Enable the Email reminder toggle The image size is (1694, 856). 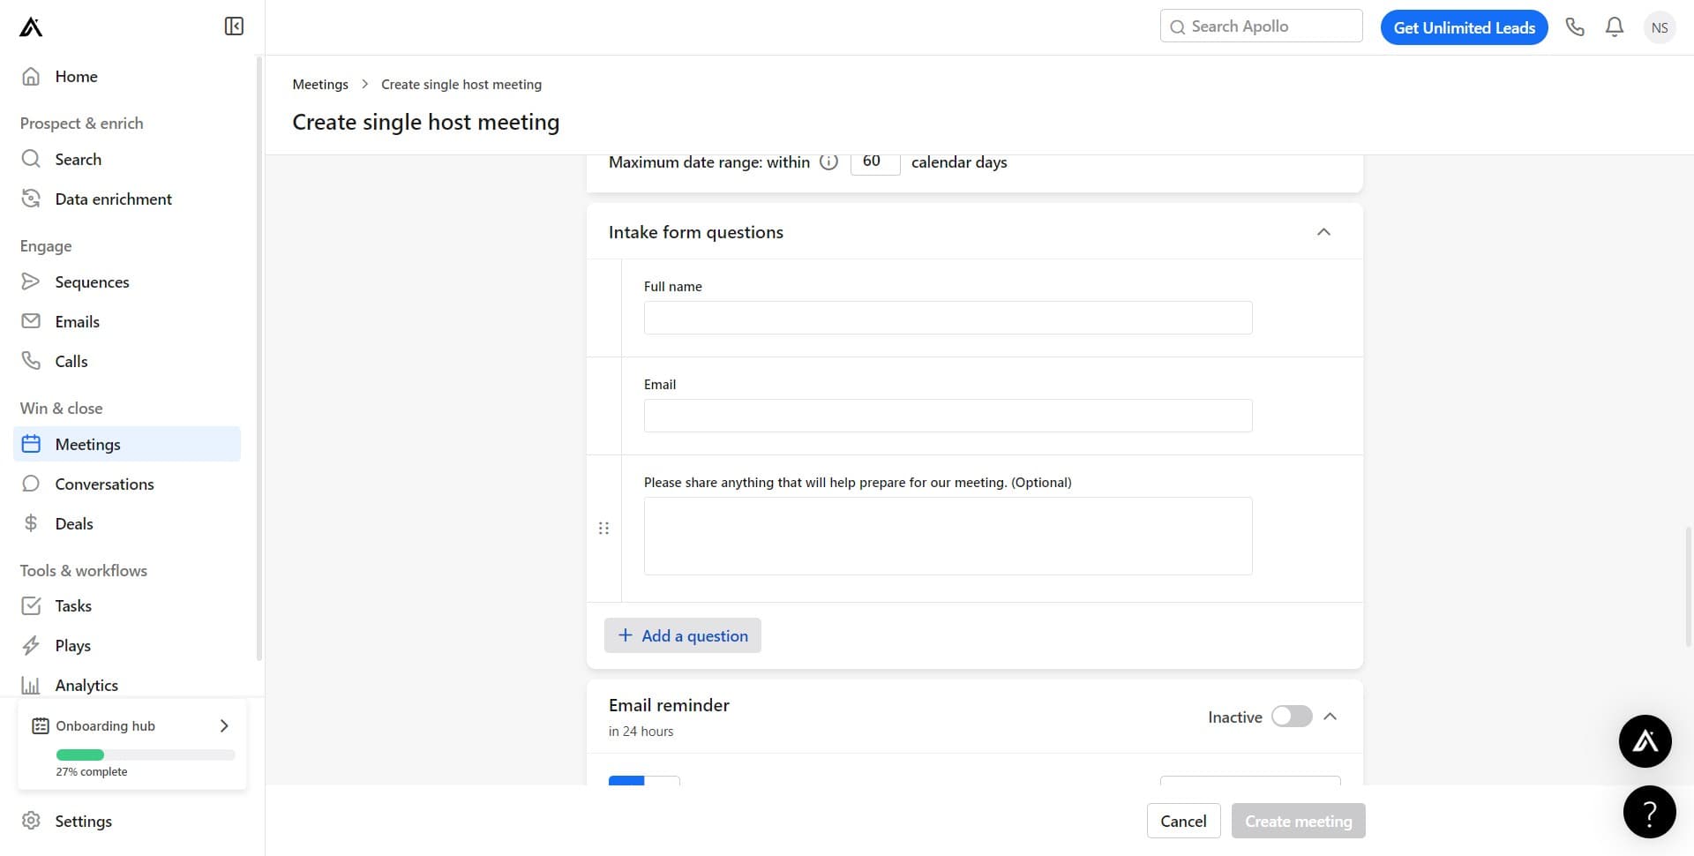tap(1292, 717)
